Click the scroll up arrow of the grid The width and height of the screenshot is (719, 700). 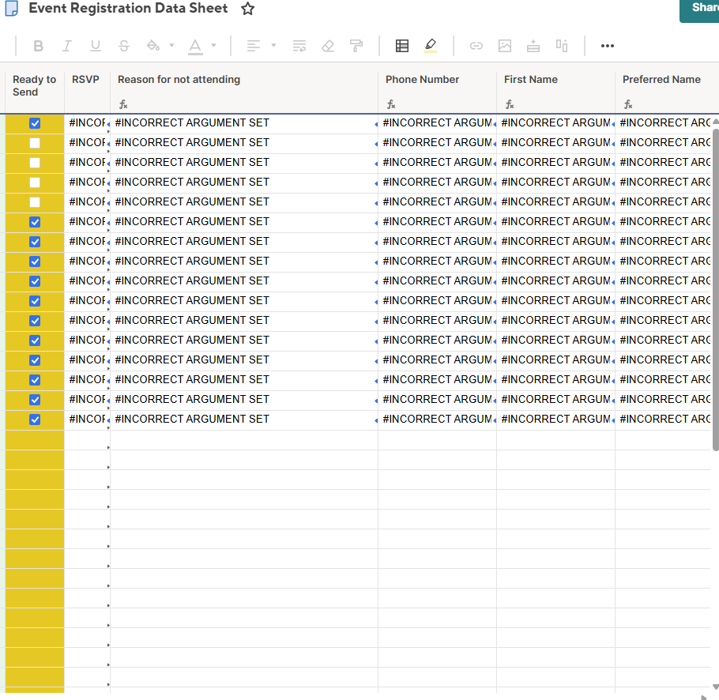715,122
